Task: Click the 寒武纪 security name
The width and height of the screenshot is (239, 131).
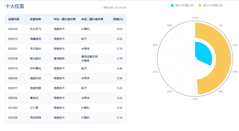Action: pyautogui.click(x=34, y=98)
